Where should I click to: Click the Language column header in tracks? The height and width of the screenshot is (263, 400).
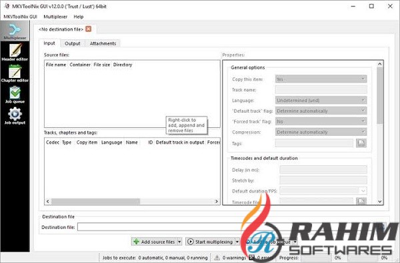(x=112, y=142)
